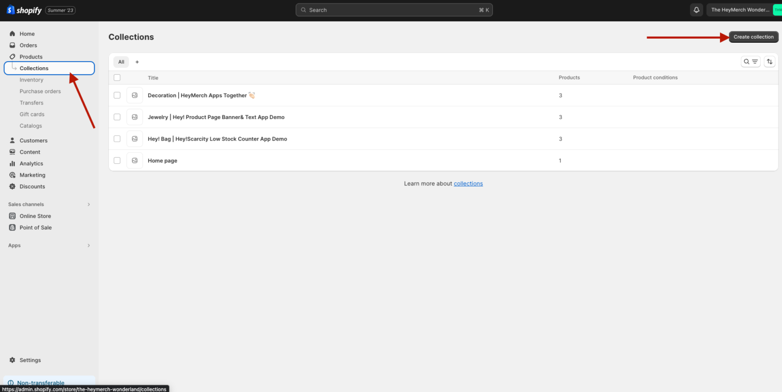The width and height of the screenshot is (782, 392).
Task: Select the All view tab
Action: point(121,62)
